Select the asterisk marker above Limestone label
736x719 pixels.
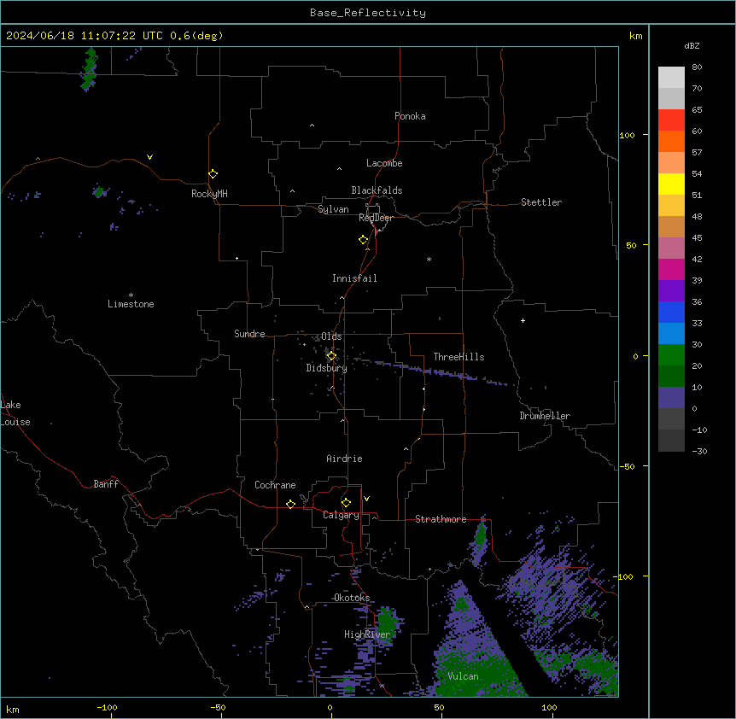coord(131,295)
